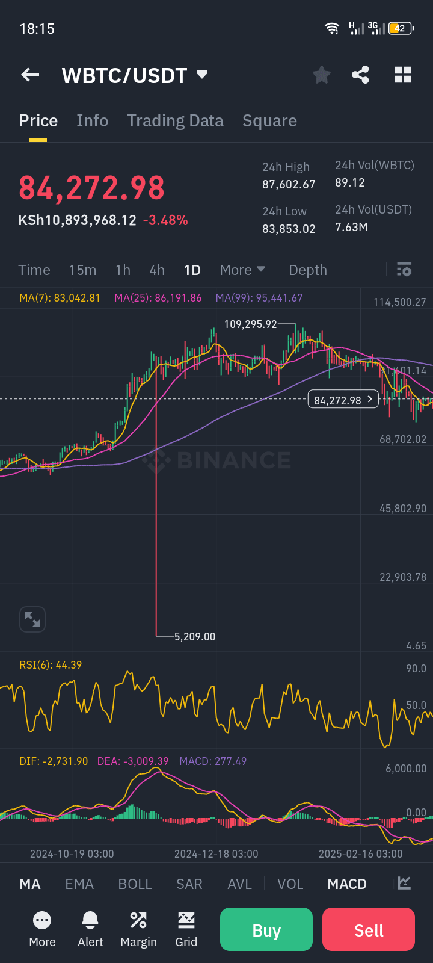Tap the share icon in the header

point(361,75)
